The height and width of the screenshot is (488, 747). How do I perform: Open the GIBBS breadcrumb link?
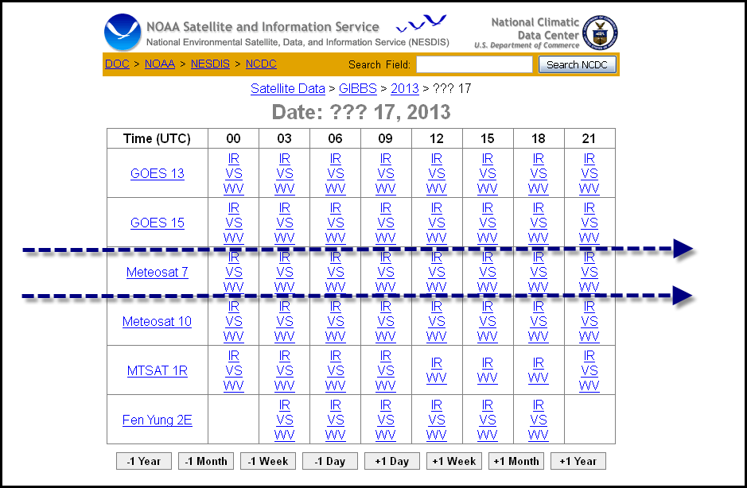pos(358,88)
